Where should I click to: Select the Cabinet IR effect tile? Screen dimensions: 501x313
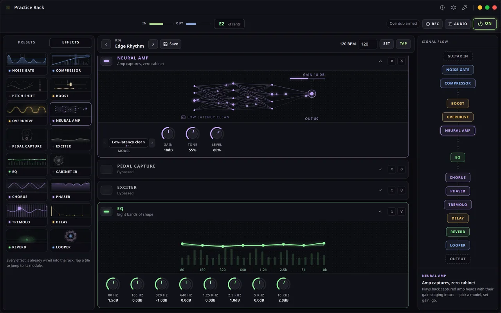click(70, 165)
